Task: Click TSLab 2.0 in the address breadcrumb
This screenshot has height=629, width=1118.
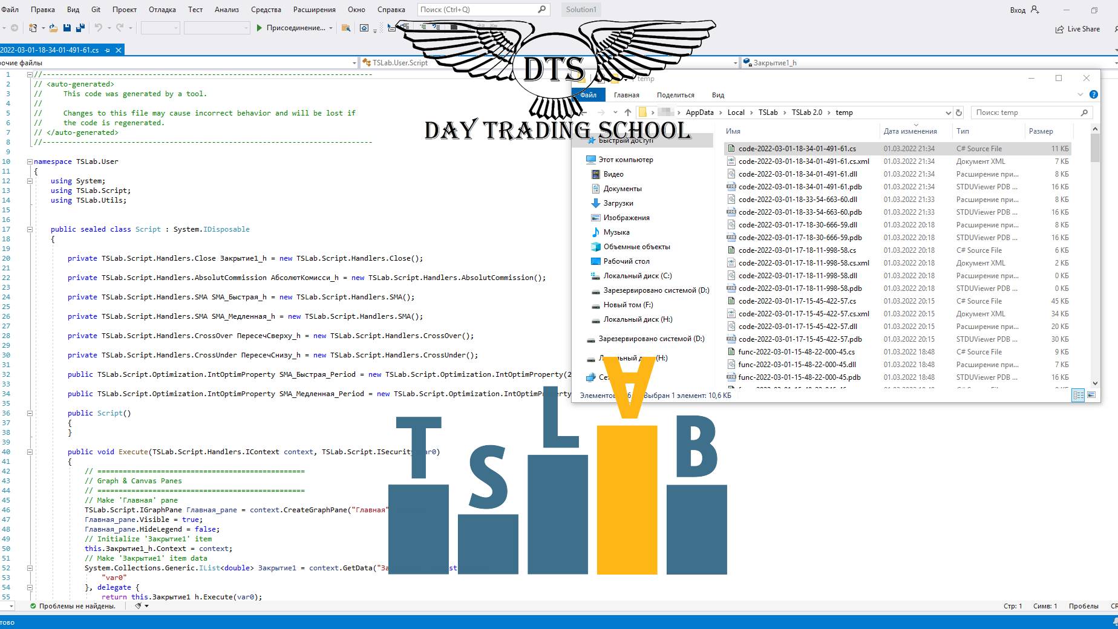Action: [807, 112]
